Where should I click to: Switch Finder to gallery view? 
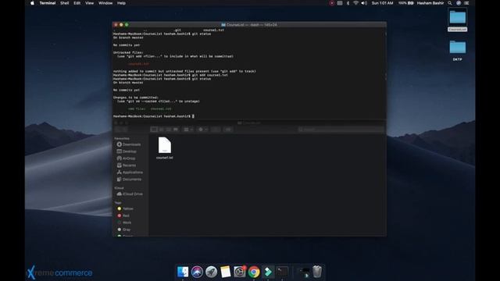(175, 130)
